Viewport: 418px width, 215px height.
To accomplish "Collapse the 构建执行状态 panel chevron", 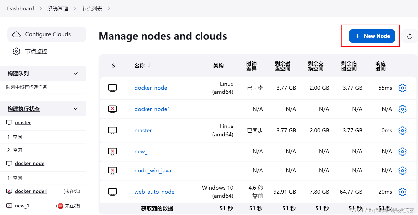I will [76, 109].
